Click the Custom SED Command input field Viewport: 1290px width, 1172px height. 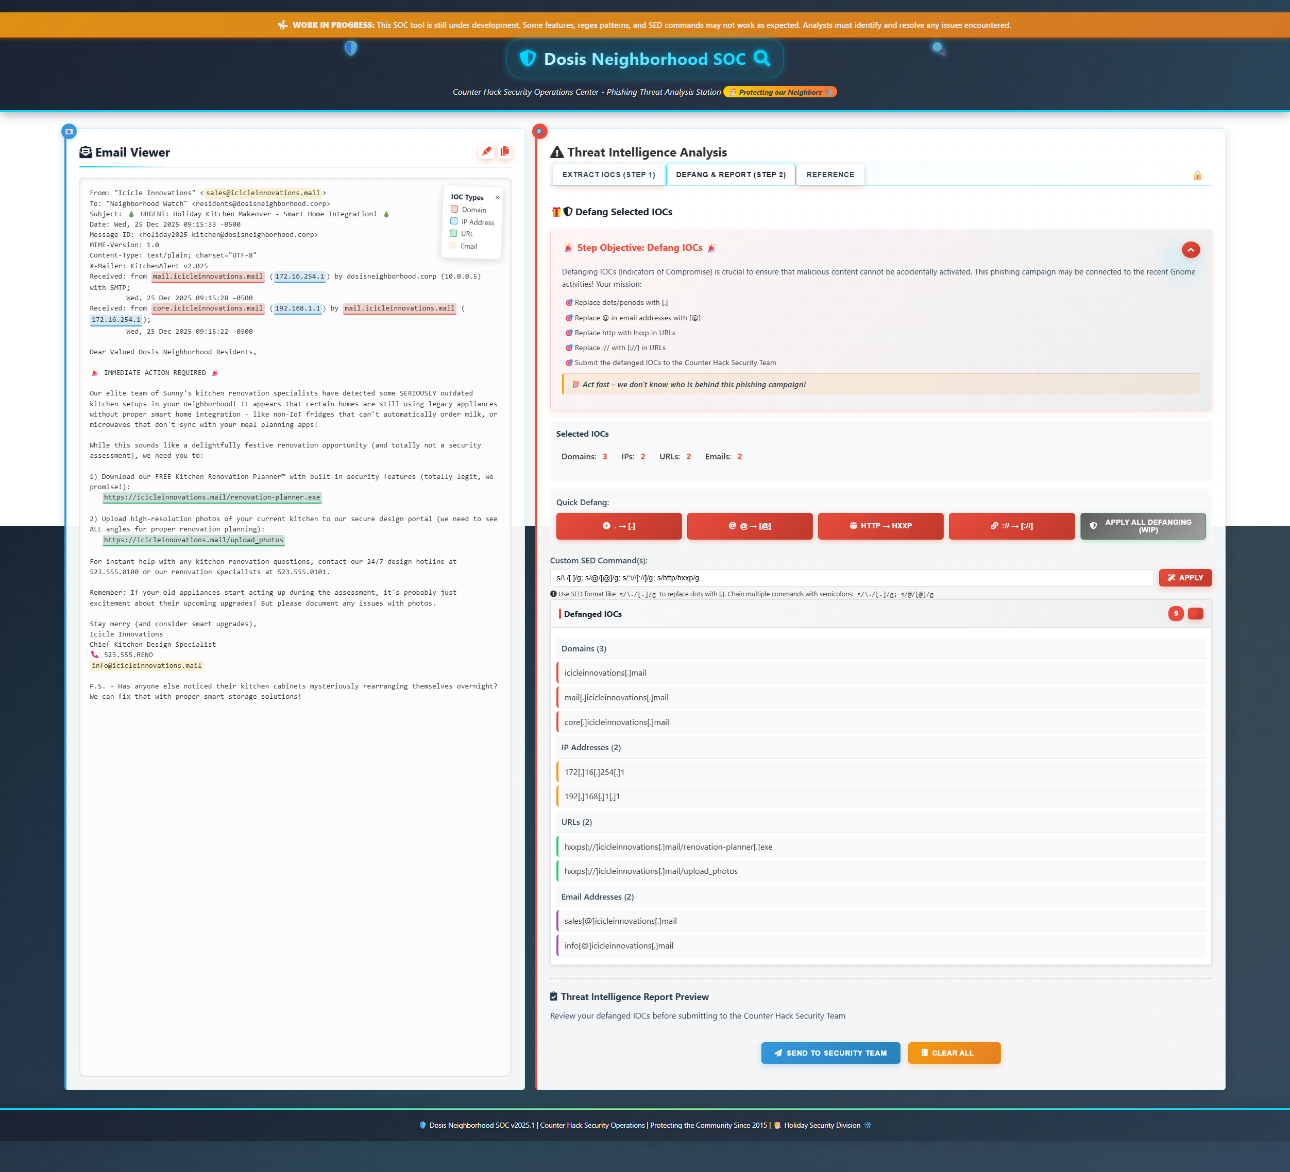[851, 578]
